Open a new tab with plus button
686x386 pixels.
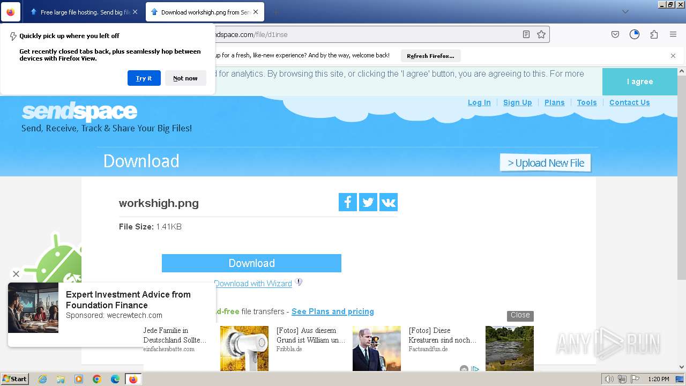(x=275, y=12)
